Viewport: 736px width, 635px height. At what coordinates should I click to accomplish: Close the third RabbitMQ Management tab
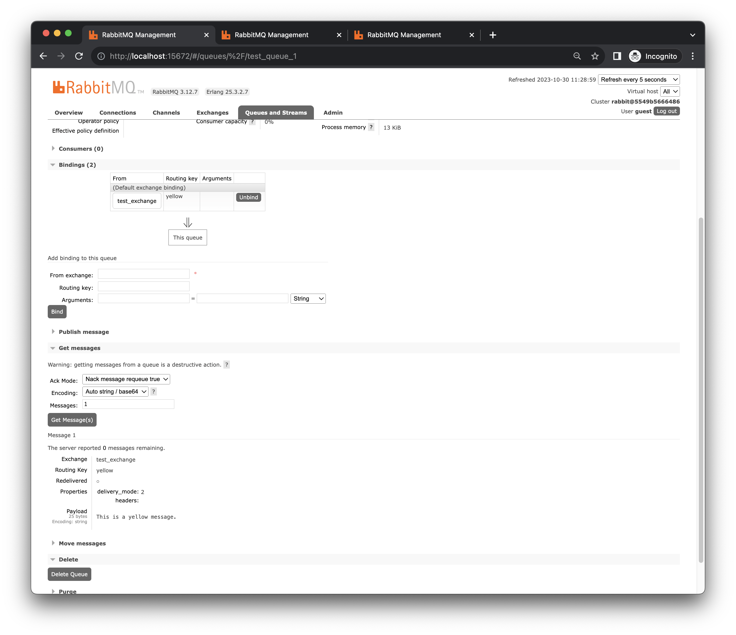point(472,35)
